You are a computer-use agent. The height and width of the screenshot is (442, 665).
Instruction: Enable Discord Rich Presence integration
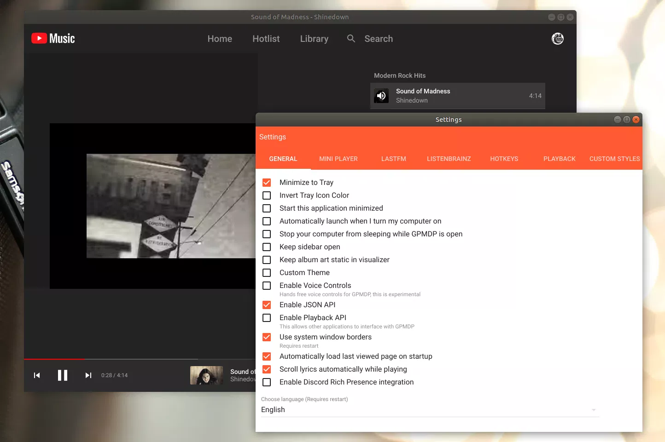(x=267, y=382)
